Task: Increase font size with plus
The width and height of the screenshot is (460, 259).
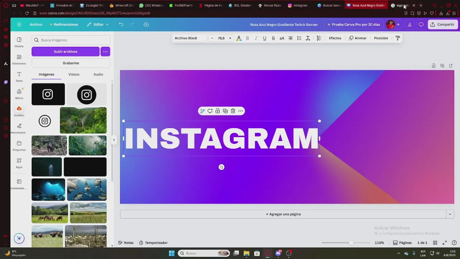Action: tap(230, 38)
